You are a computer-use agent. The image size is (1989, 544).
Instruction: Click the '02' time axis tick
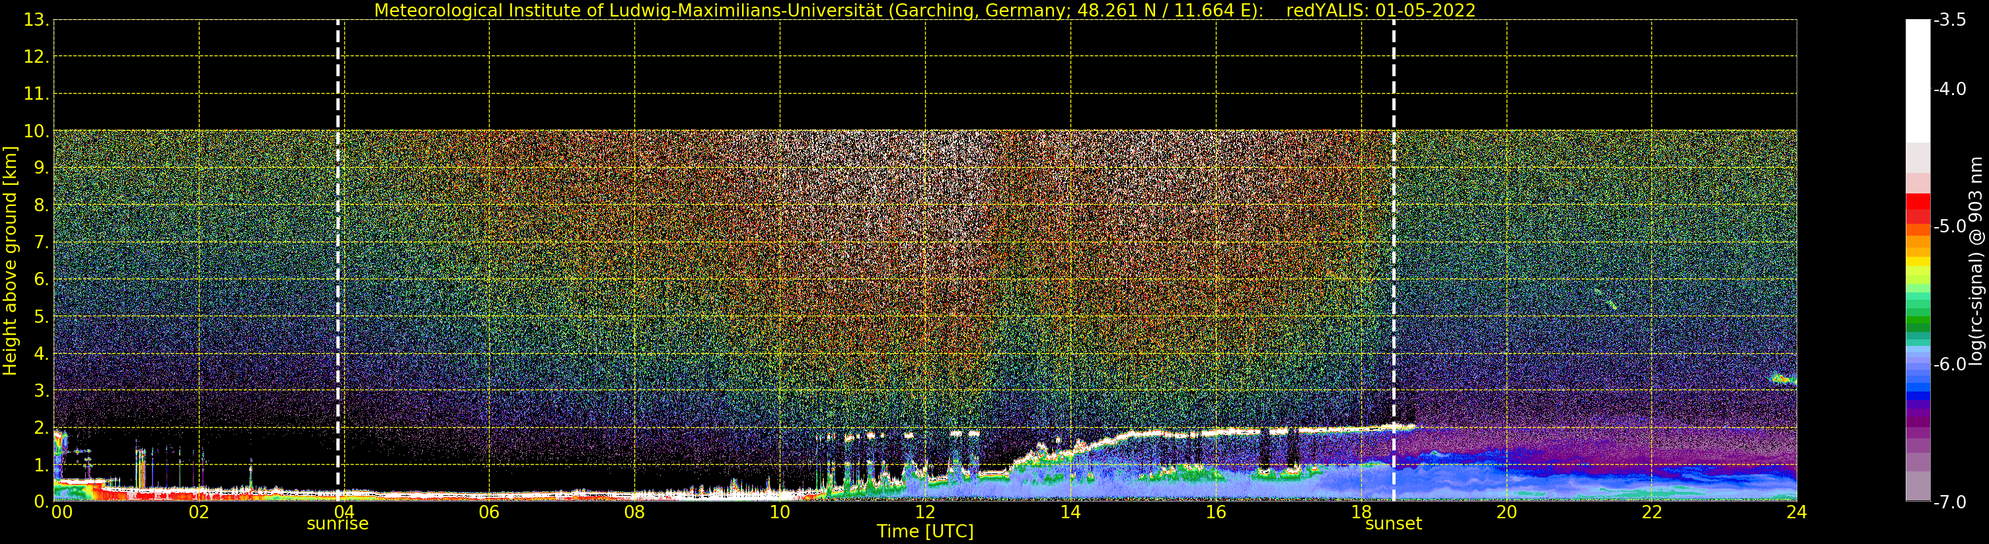[x=199, y=512]
